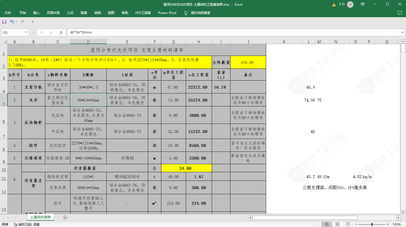Open the Power Pivot tab
406x227 pixels.
click(x=167, y=13)
